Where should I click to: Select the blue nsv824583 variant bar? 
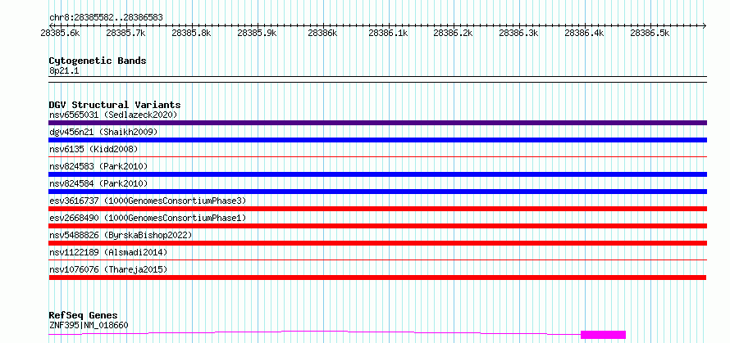tap(377, 174)
